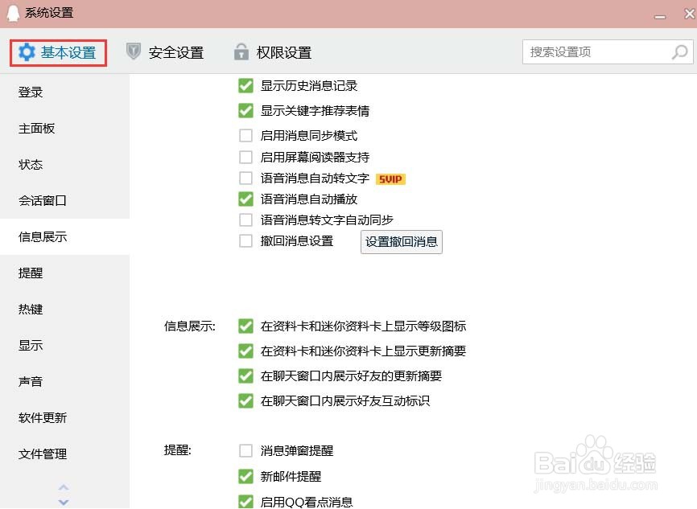Select 信息展示 in the sidebar
Image resolution: width=697 pixels, height=509 pixels.
pos(65,236)
